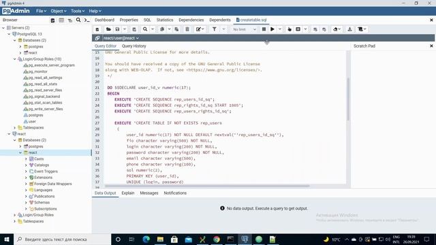Click the Edit pencil icon

click(198, 29)
